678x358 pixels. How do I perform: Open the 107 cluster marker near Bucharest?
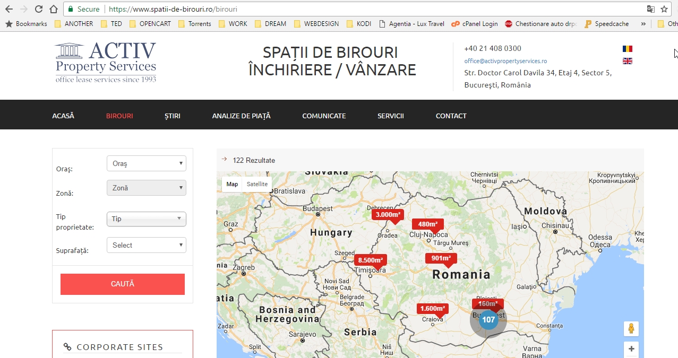click(x=488, y=319)
